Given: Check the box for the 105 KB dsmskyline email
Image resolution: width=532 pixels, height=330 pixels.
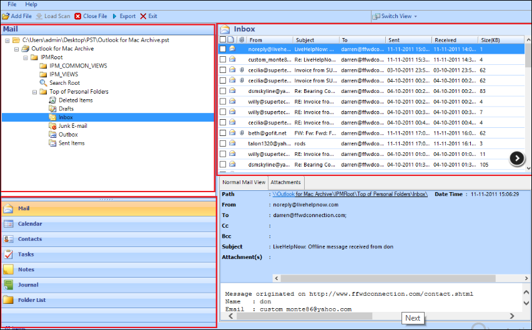Looking at the screenshot, I should click(x=223, y=165).
